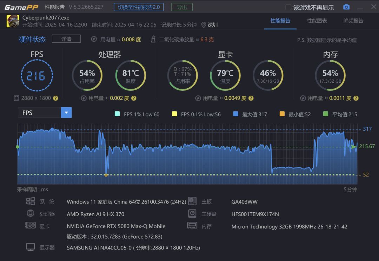Click the Cyberpunk2077.exe title text
Image resolution: width=379 pixels, height=261 pixels.
click(46, 18)
